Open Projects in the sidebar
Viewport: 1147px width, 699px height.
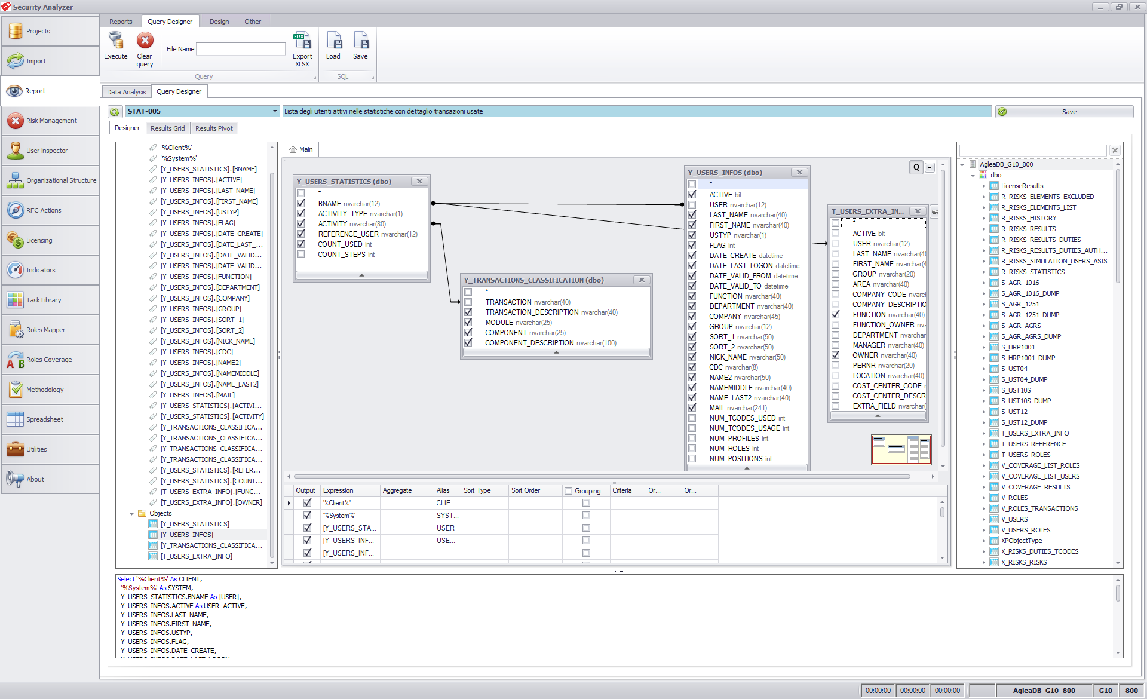coord(50,31)
